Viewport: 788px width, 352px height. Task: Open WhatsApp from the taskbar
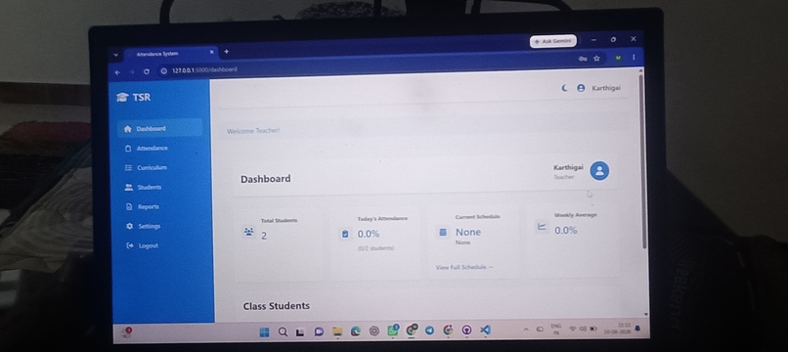click(392, 330)
